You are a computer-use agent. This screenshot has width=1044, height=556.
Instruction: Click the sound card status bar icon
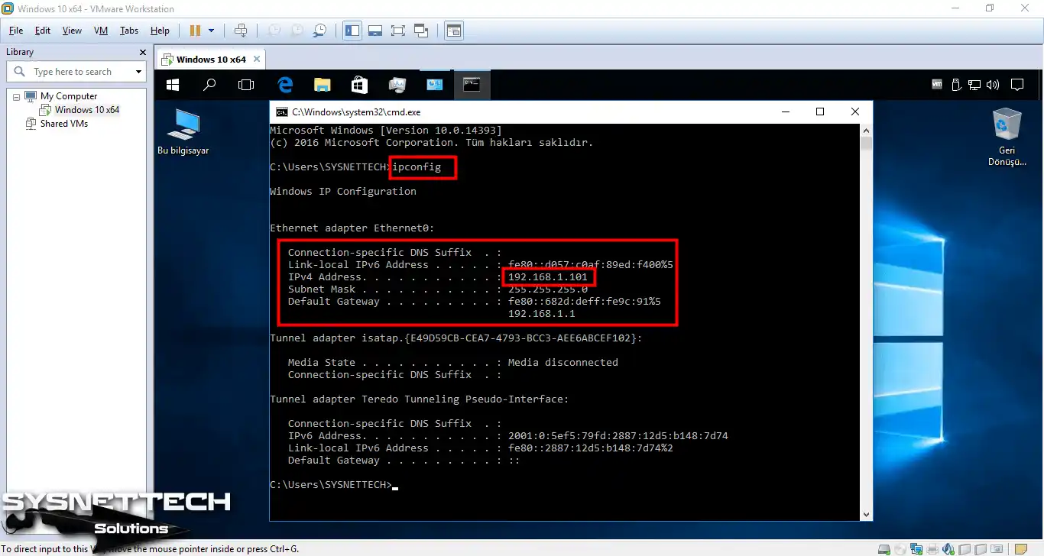tap(948, 549)
